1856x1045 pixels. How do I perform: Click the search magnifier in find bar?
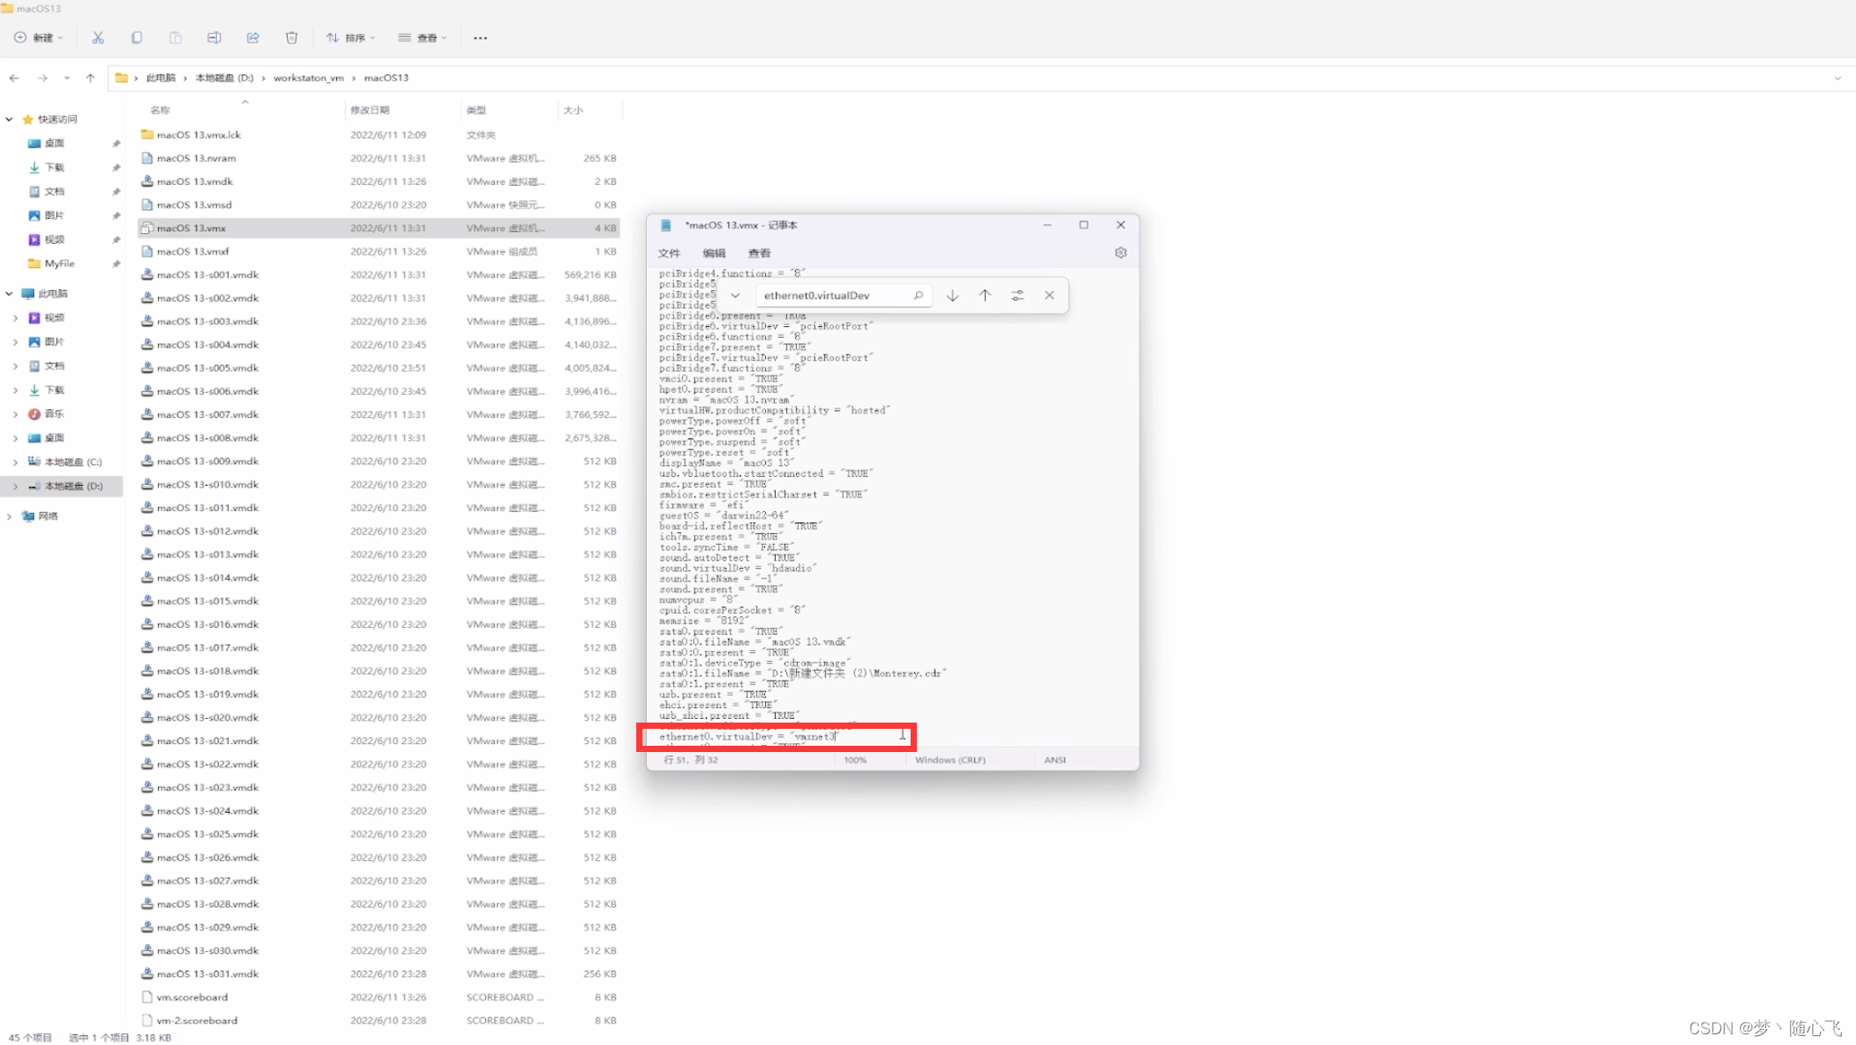(x=918, y=295)
